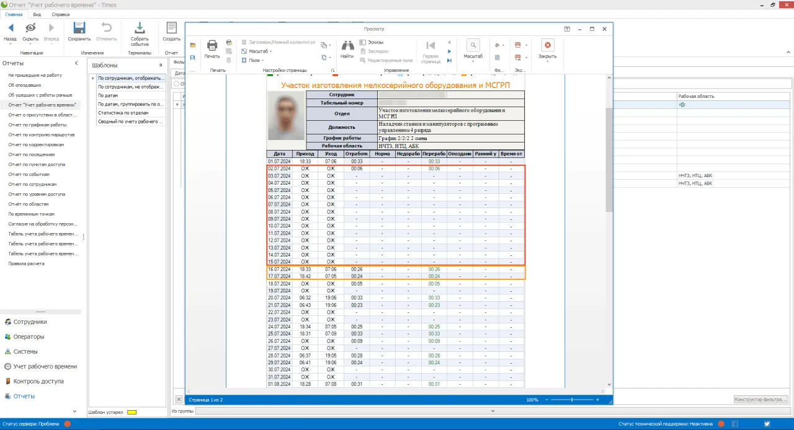Adjust the preview zoom slider
Screen dimensions: 794x430
(x=571, y=400)
